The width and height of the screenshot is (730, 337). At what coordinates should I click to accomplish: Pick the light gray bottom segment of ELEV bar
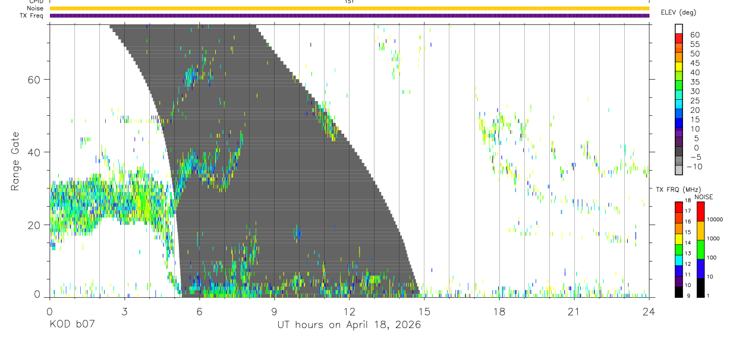679,171
